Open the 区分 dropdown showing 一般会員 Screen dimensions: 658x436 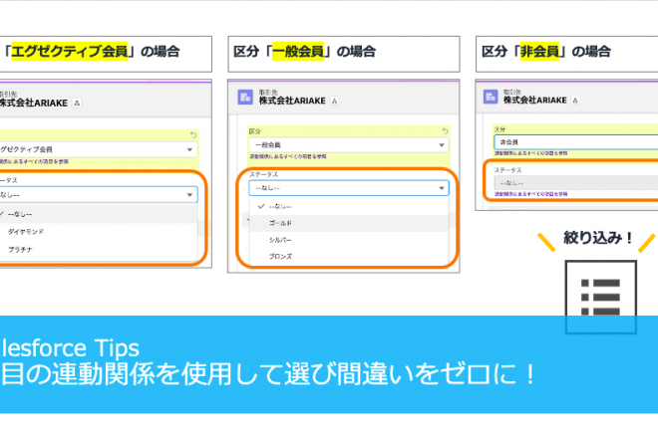pyautogui.click(x=346, y=145)
